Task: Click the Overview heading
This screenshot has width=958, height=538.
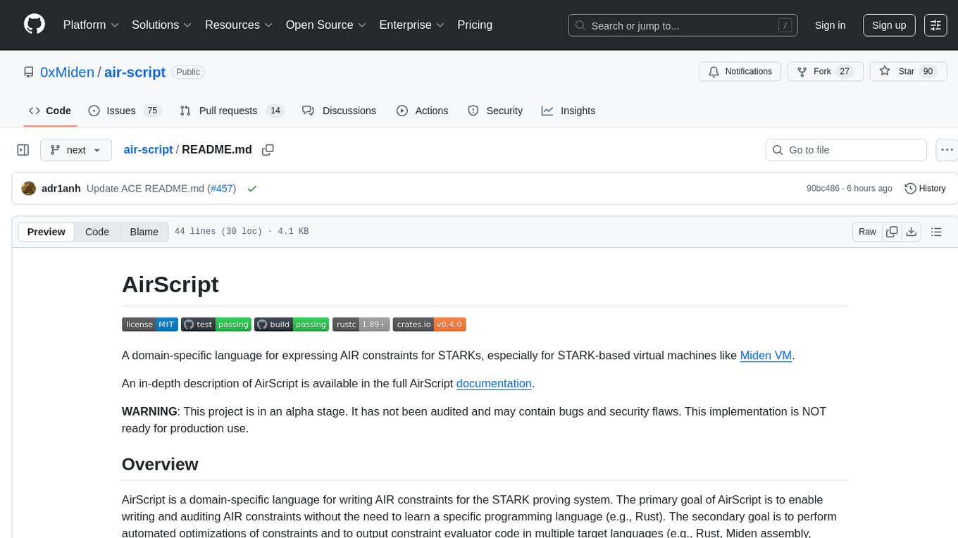Action: (x=160, y=464)
